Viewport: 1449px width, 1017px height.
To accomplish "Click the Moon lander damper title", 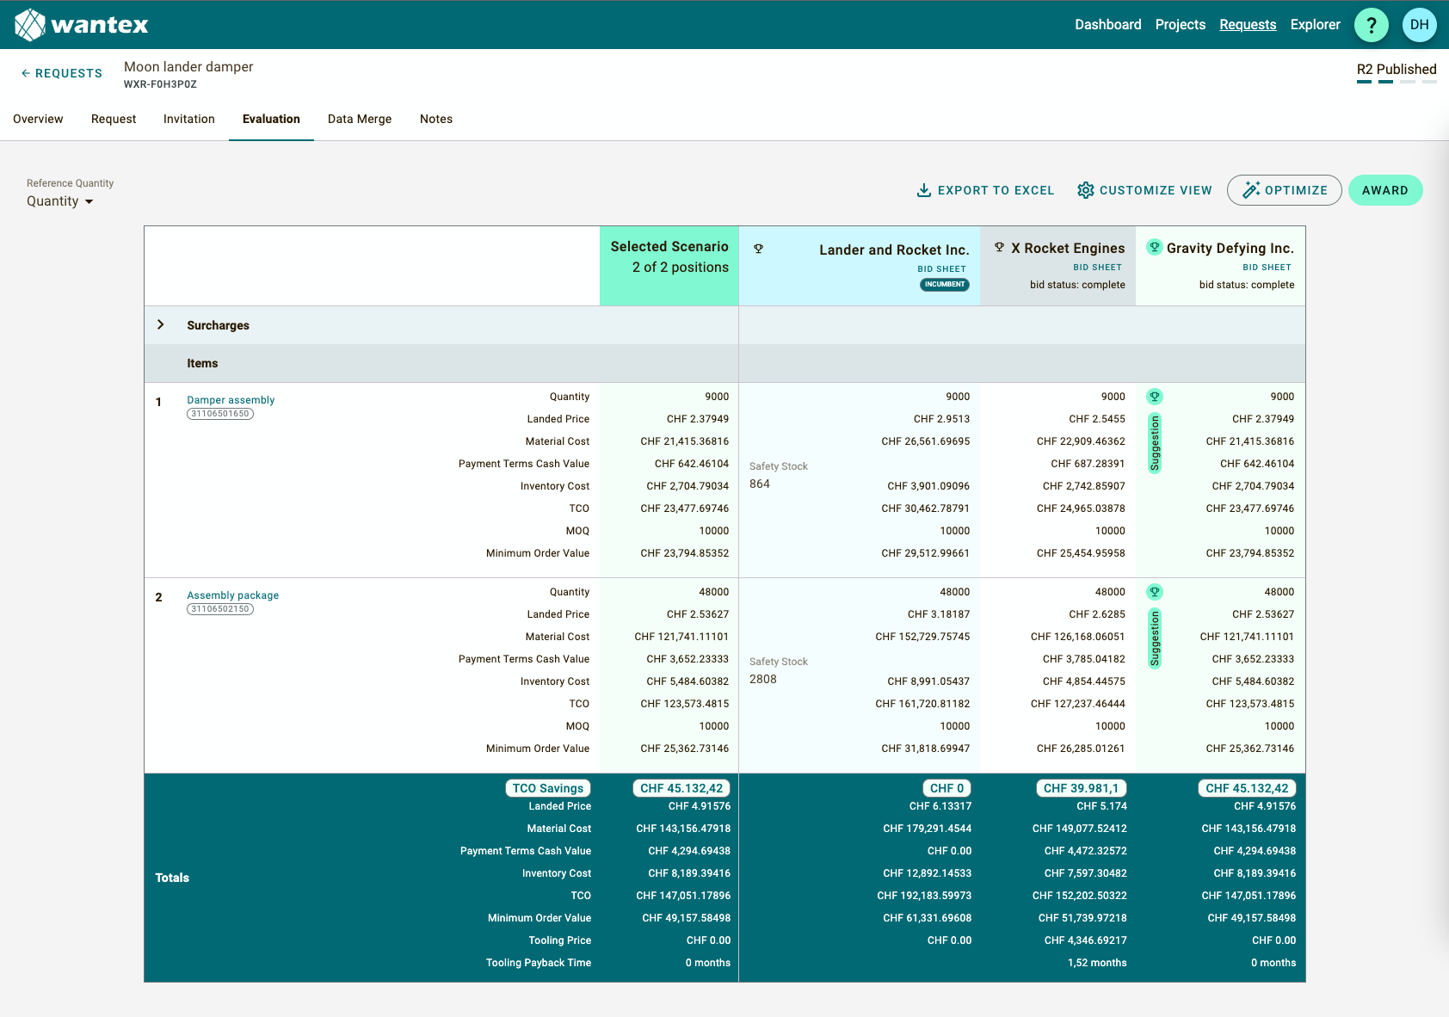I will click(188, 66).
